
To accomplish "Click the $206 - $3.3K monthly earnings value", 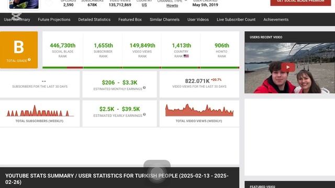I will 119,83.
